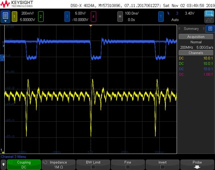Click the channel 1 ground reference marker

tap(3, 151)
